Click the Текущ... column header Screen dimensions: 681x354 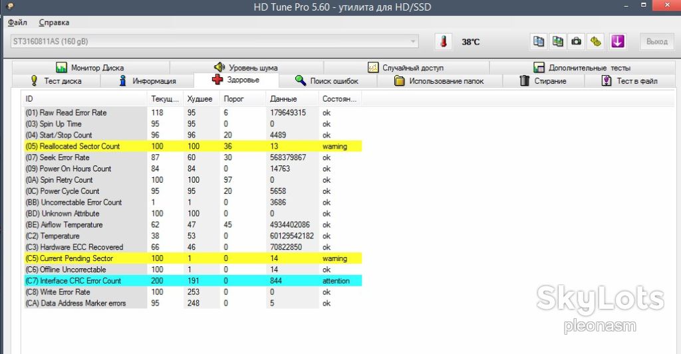point(165,99)
